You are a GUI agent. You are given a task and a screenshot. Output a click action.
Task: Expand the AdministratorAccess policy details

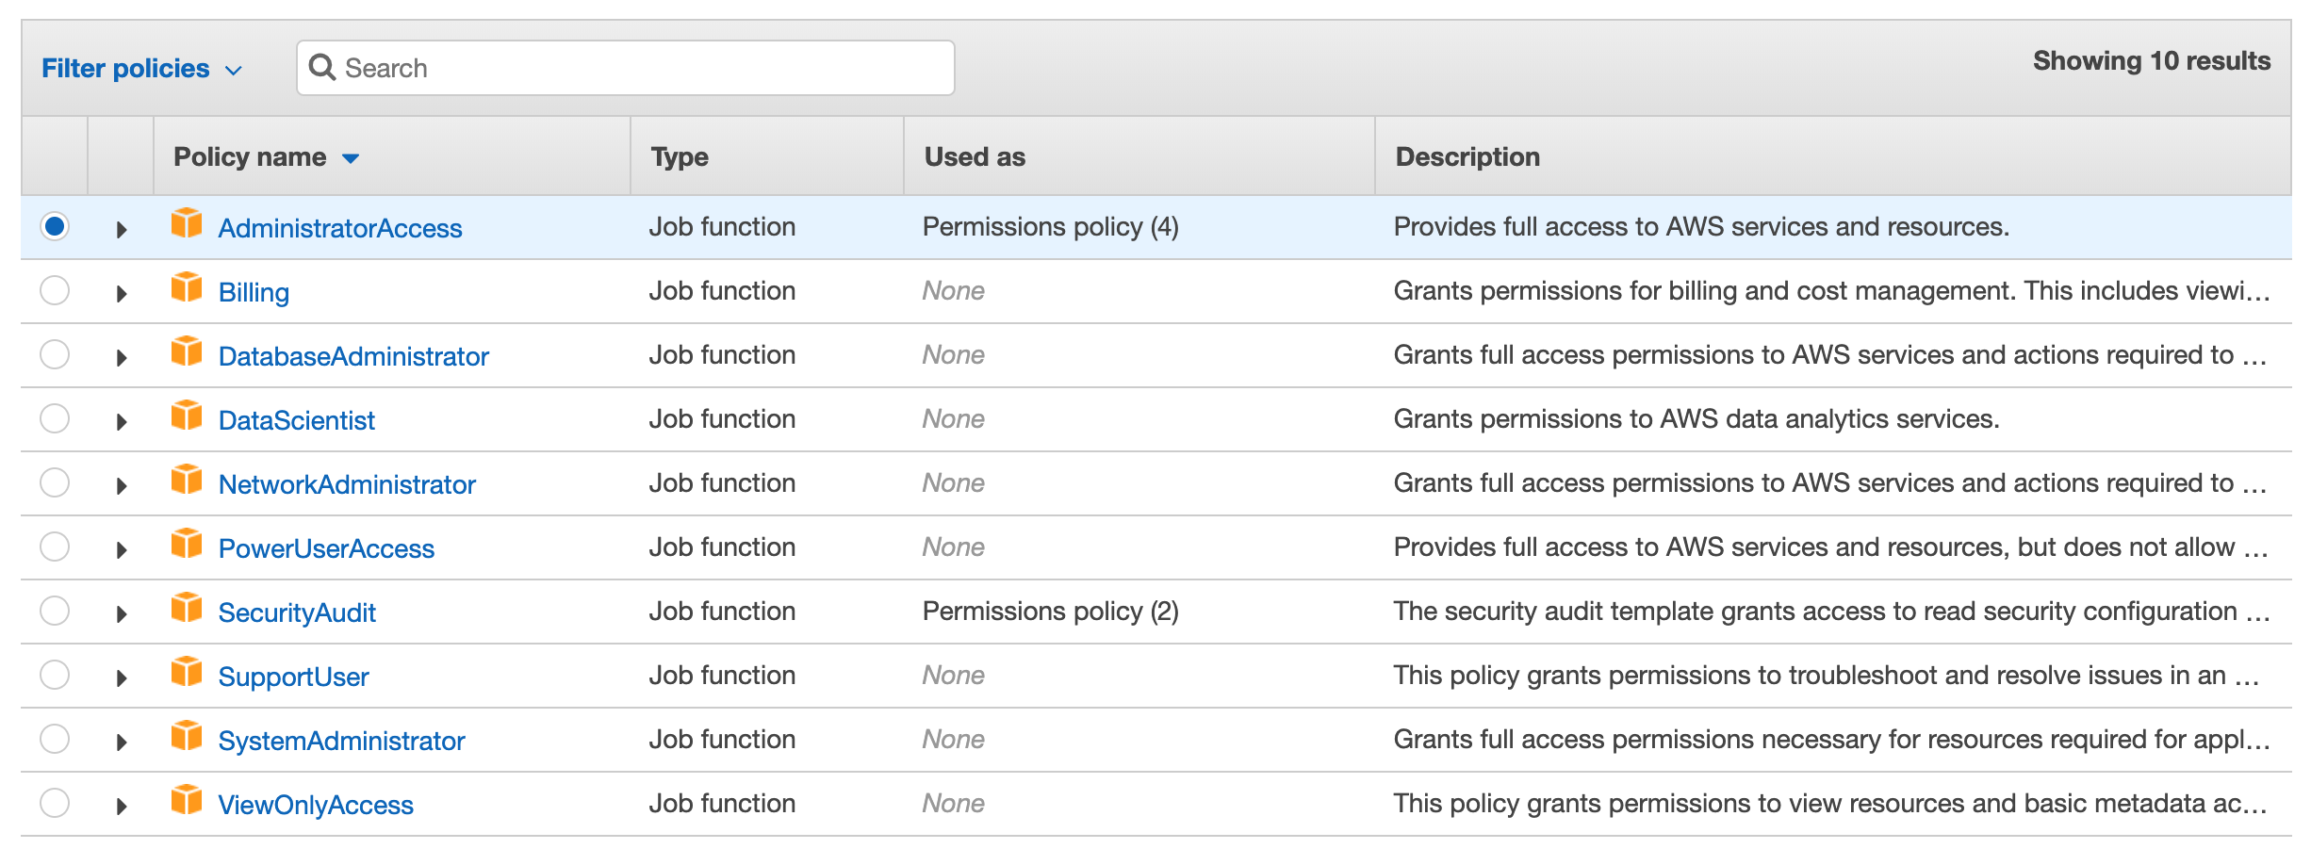pyautogui.click(x=122, y=229)
